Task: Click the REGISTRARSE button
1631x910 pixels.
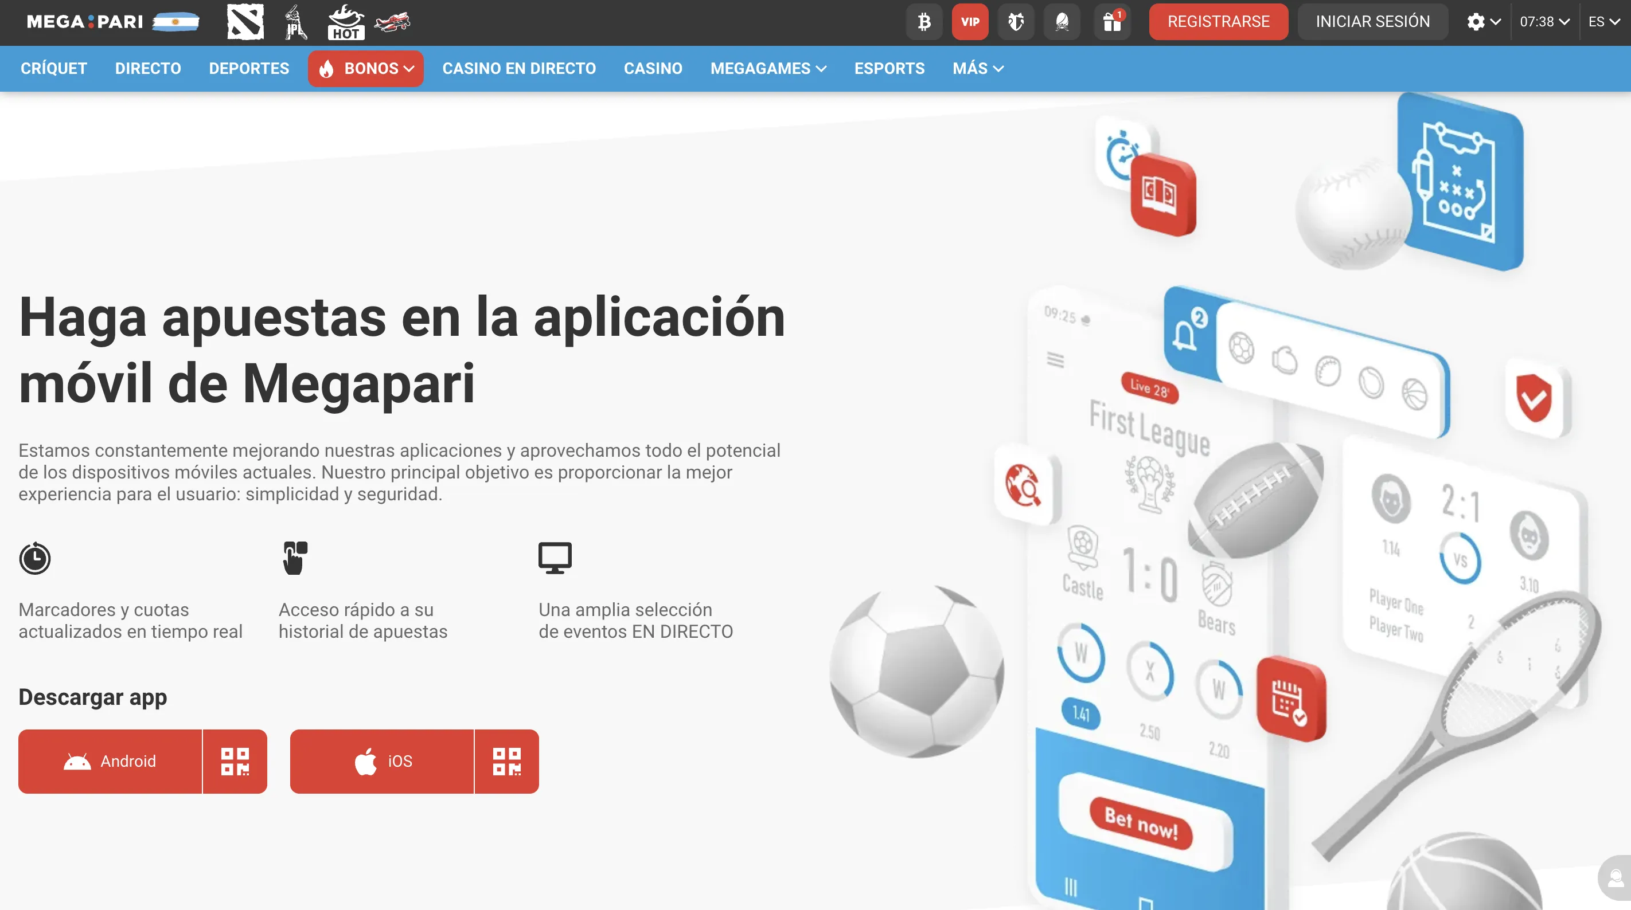Action: pyautogui.click(x=1218, y=21)
